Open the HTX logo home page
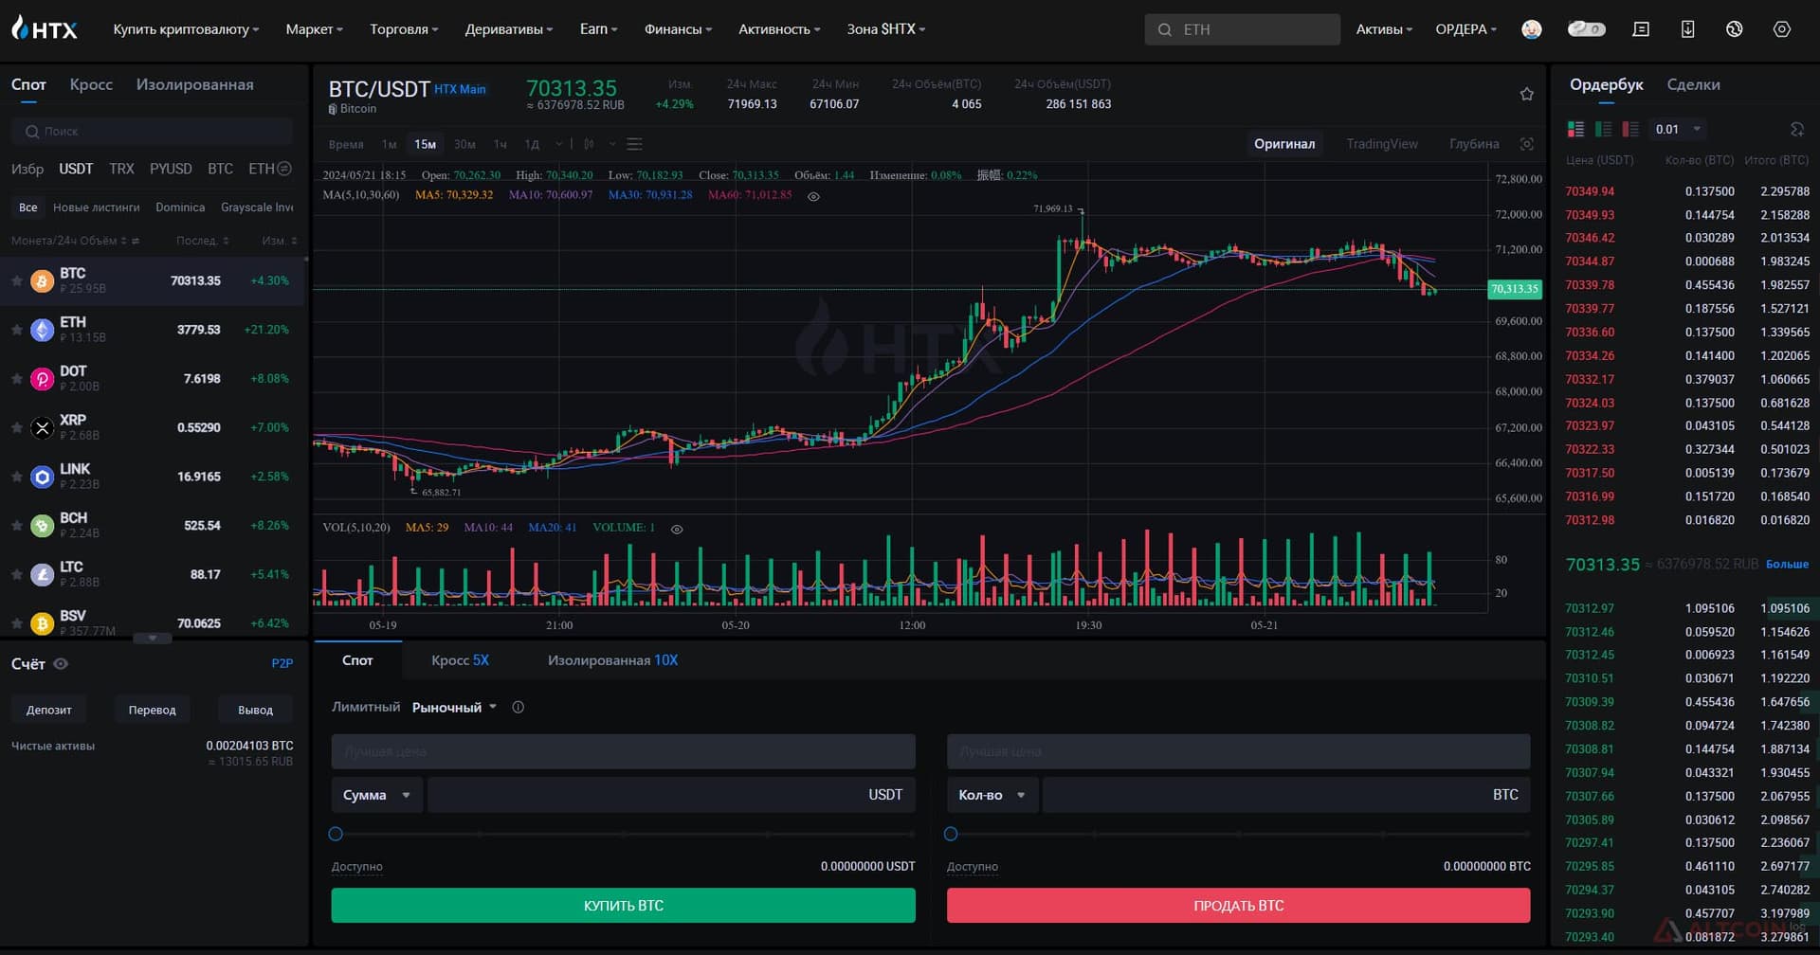The image size is (1820, 955). [45, 28]
